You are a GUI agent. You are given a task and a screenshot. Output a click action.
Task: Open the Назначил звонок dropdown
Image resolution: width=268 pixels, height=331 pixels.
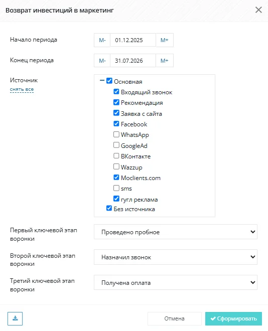tap(176, 257)
